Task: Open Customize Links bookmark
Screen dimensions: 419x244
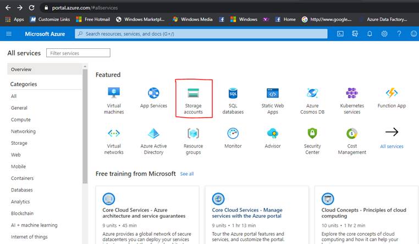Action: tap(50, 19)
